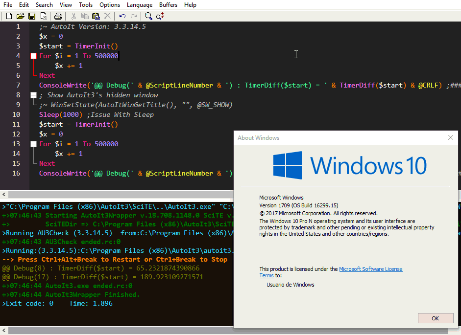
Task: Open the View menu
Action: [66, 5]
